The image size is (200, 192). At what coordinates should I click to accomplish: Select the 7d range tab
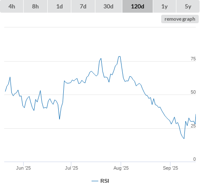pyautogui.click(x=83, y=6)
